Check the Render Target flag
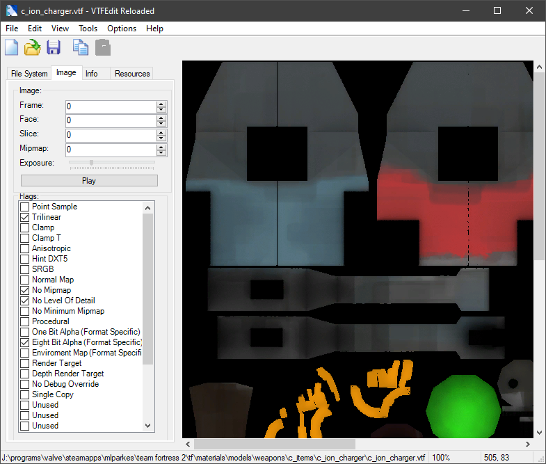The image size is (546, 464). point(25,363)
